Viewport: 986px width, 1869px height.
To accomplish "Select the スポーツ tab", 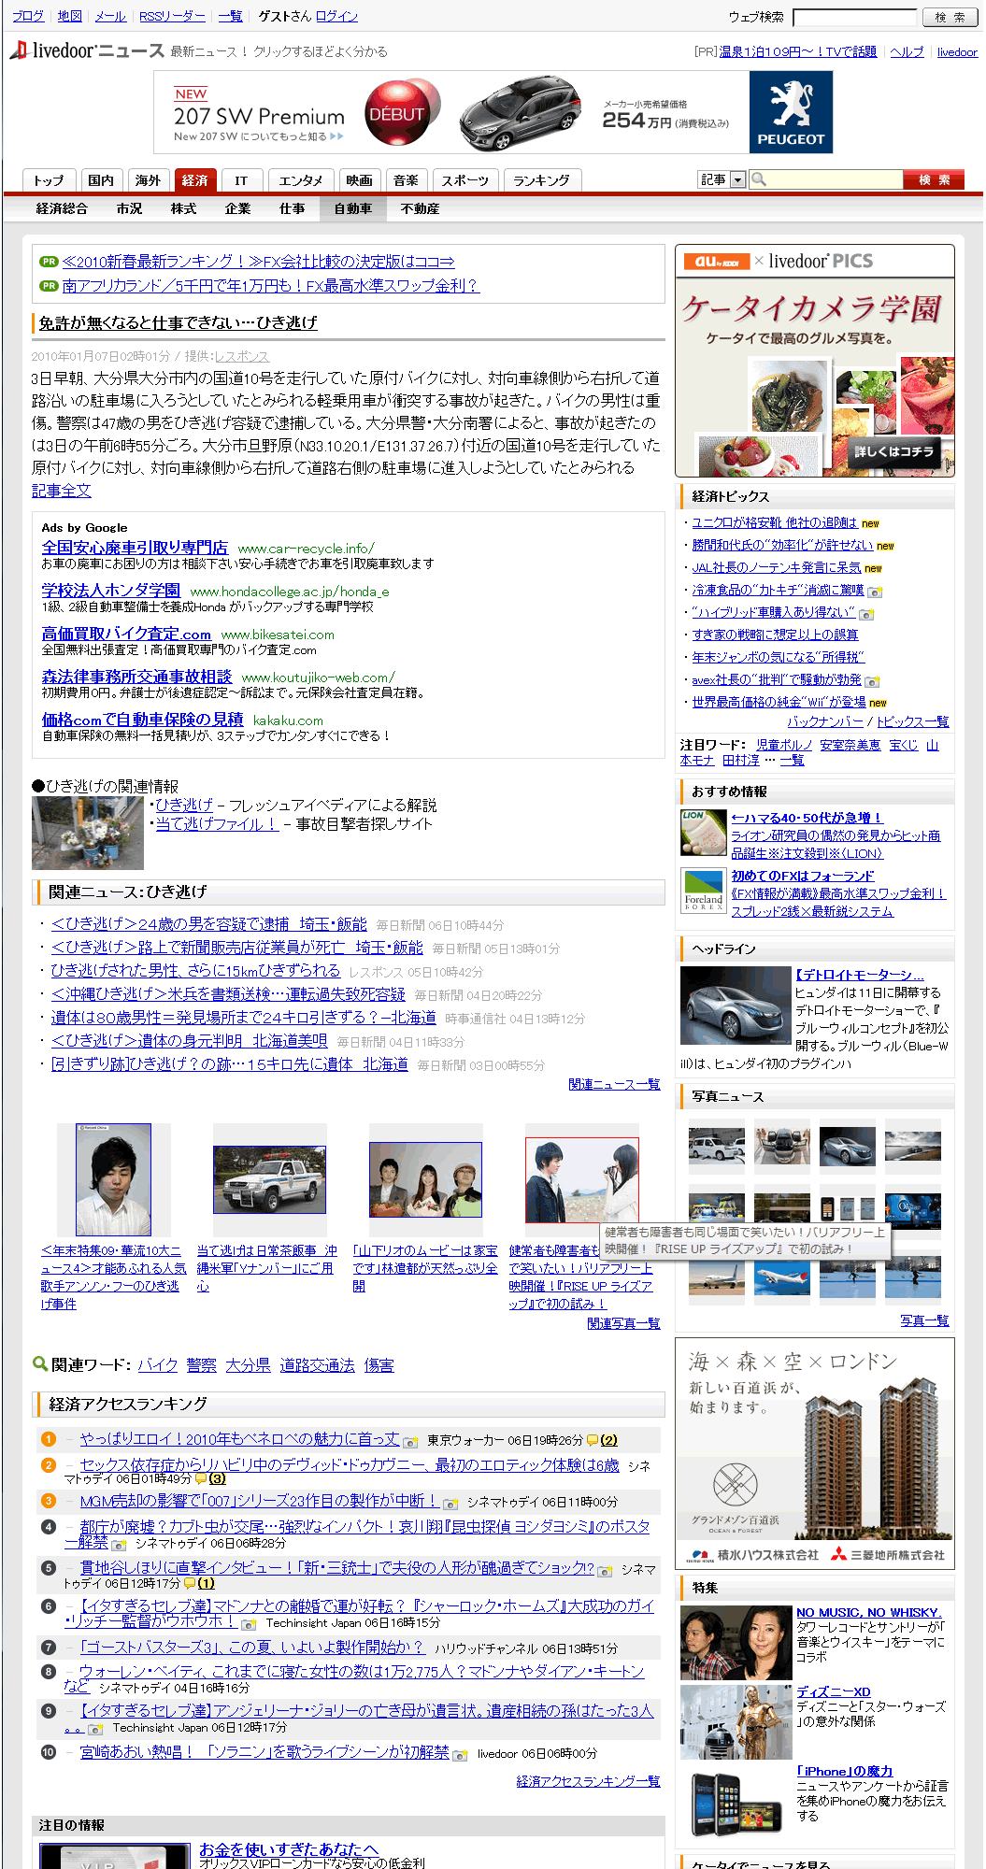I will [x=465, y=180].
